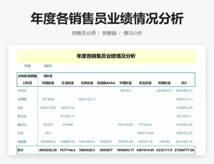This screenshot has width=214, height=164.
Task: Click the cell value 1091426.41
Action: [x=87, y=142]
